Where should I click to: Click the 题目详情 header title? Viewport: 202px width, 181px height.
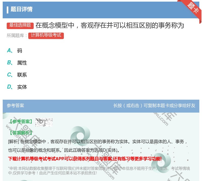22,9
